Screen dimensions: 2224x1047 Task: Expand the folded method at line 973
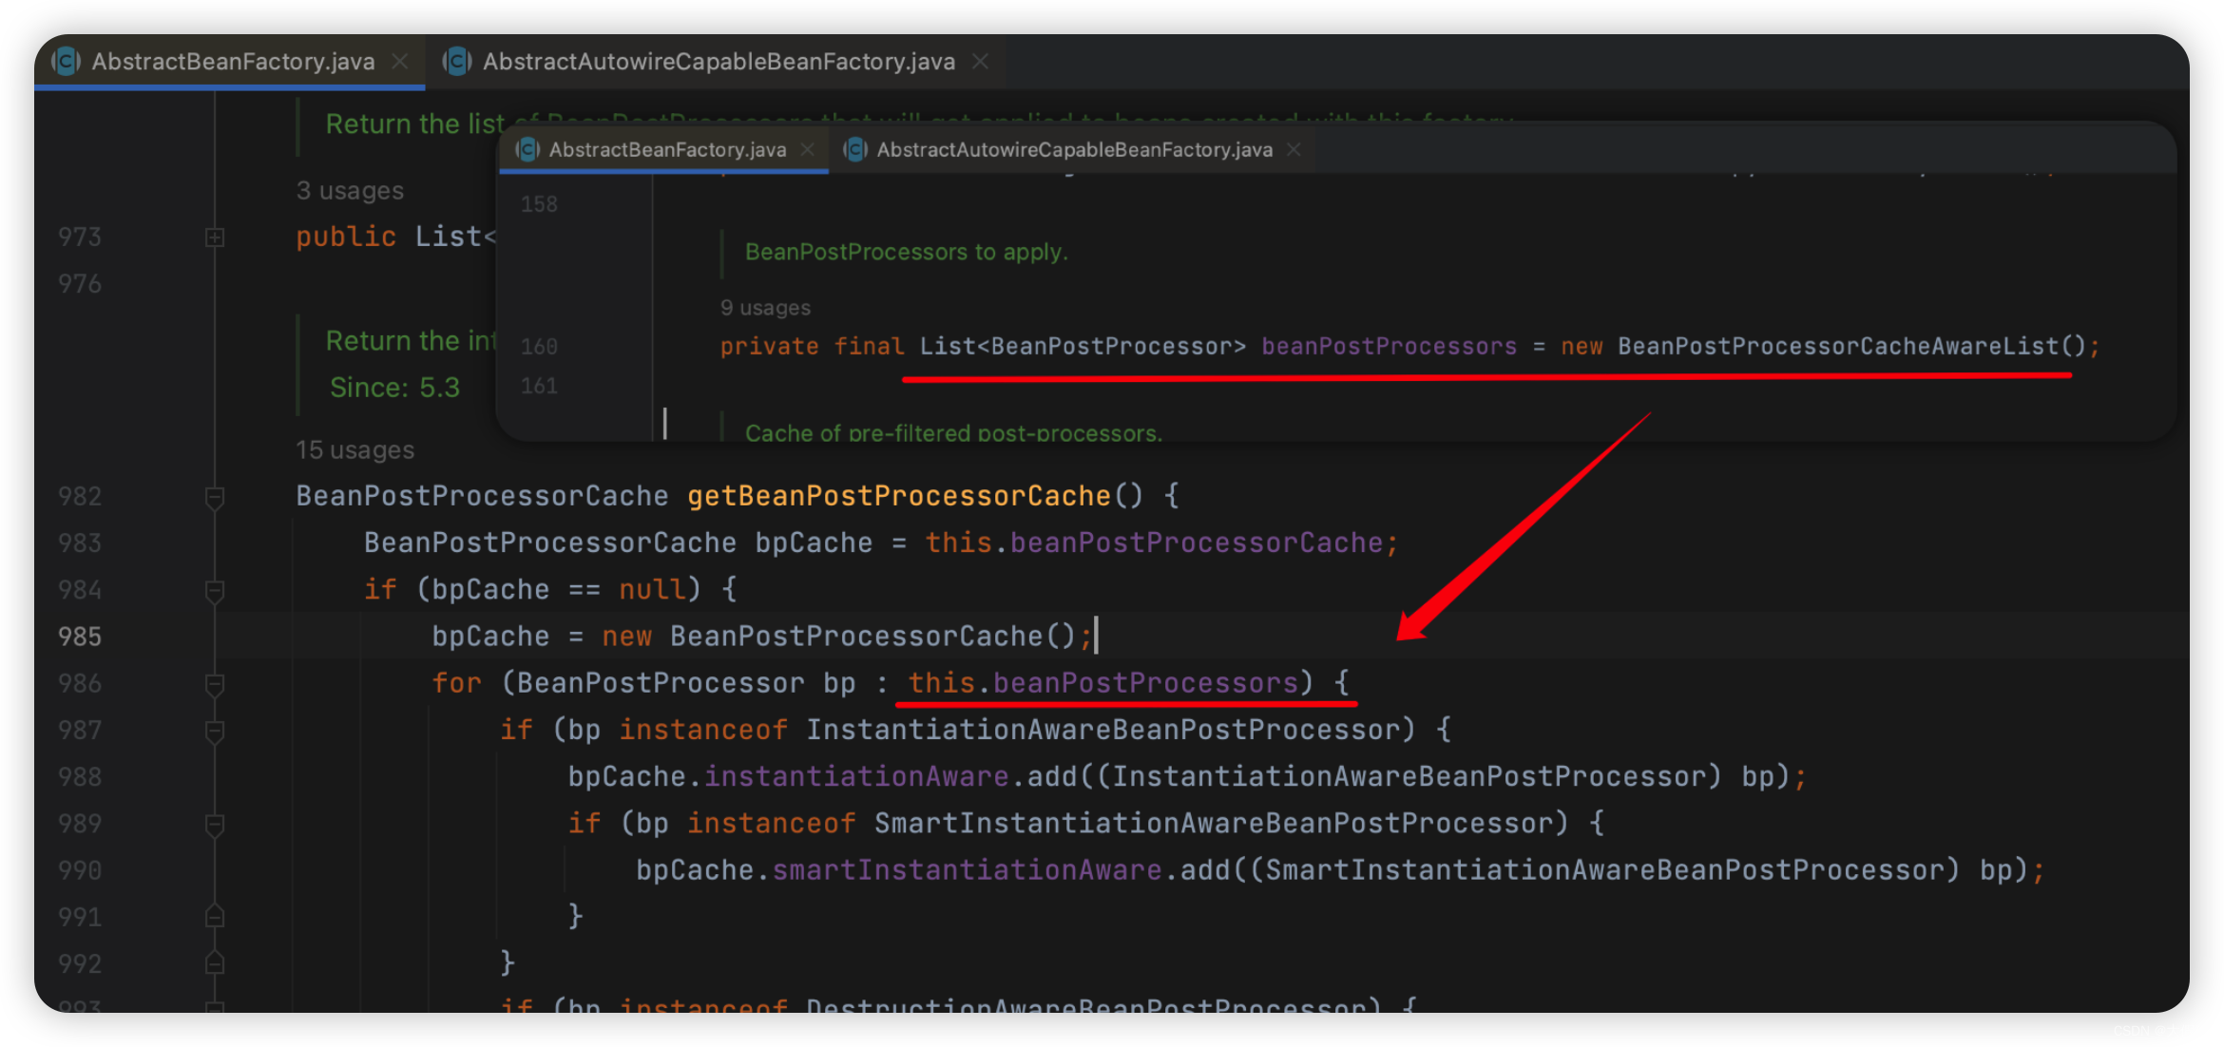coord(215,238)
